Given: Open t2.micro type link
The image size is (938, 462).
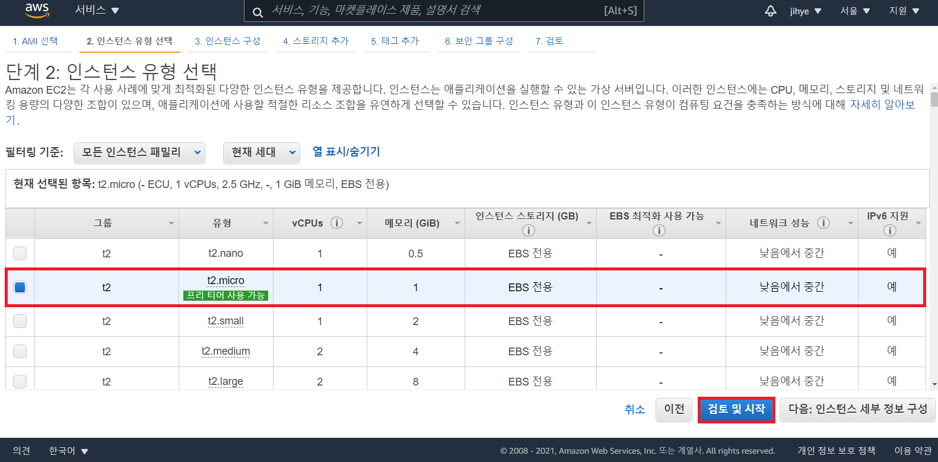Looking at the screenshot, I should 225,281.
